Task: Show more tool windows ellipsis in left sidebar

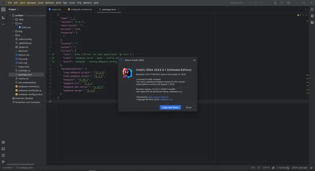Action: (x=3, y=24)
